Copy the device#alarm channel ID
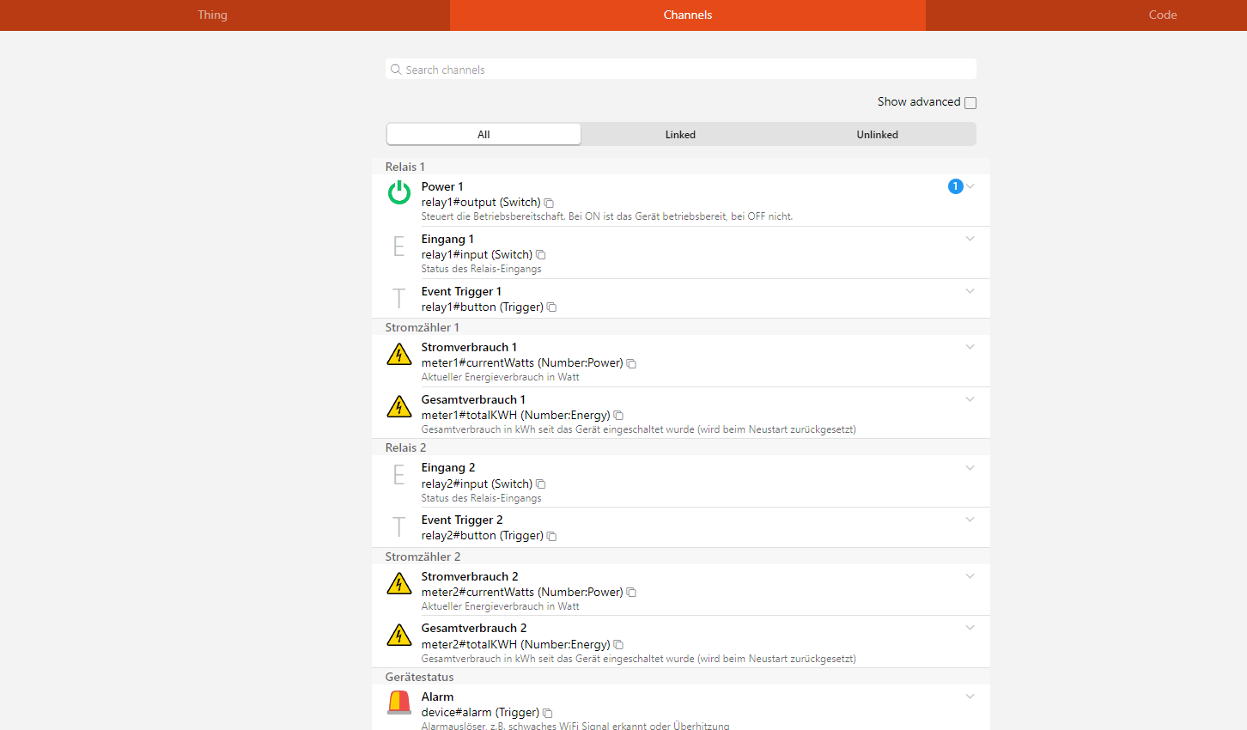1247x730 pixels. pos(548,713)
